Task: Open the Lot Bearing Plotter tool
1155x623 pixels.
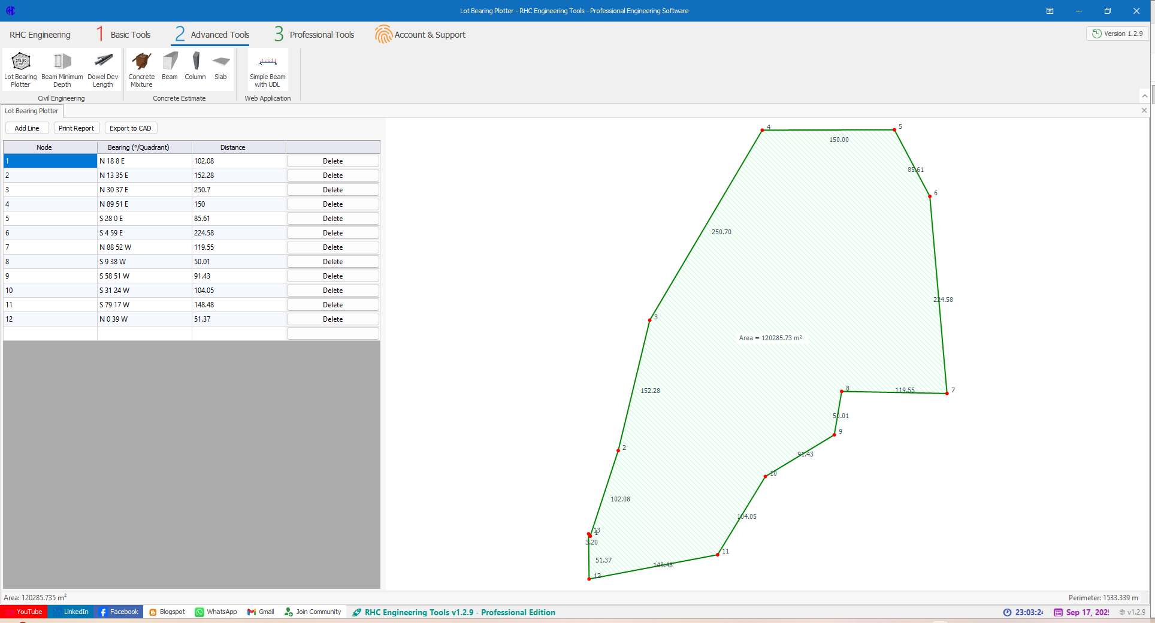Action: coord(20,70)
